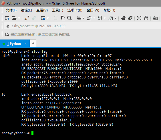
Task: Click the Xftp swirl icon
Action: point(123,18)
